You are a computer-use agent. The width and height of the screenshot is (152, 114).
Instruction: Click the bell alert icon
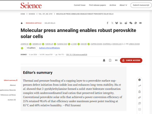point(104,60)
